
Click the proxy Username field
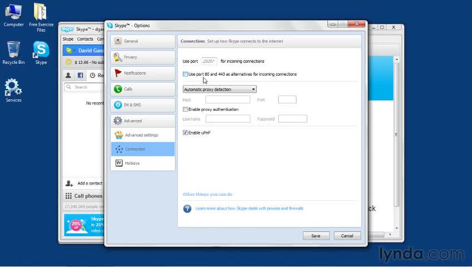[228, 119]
